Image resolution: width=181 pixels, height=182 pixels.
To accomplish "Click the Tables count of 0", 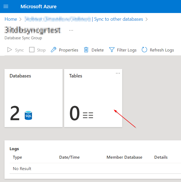I will [x=74, y=113].
